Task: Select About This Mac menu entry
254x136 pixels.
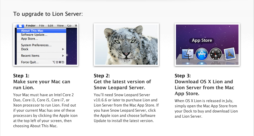Action: point(42,31)
